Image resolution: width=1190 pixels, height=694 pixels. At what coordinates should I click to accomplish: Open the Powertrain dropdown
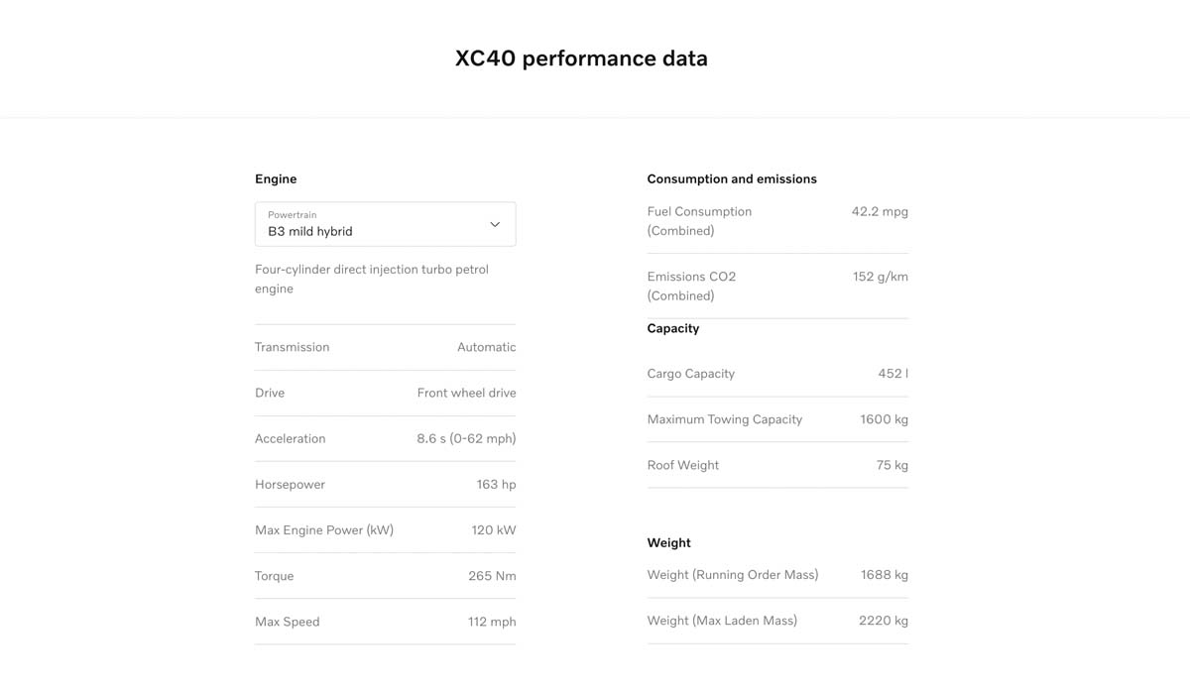[385, 224]
